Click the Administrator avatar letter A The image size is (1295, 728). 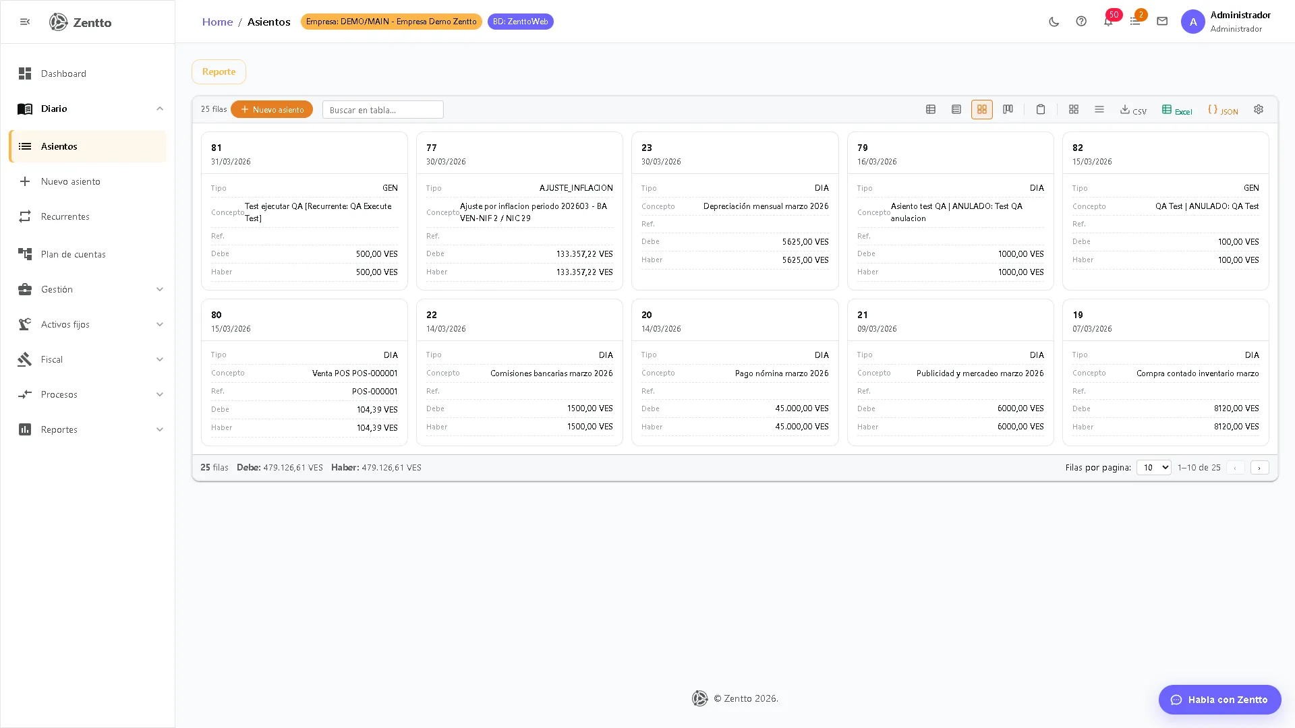(1192, 22)
